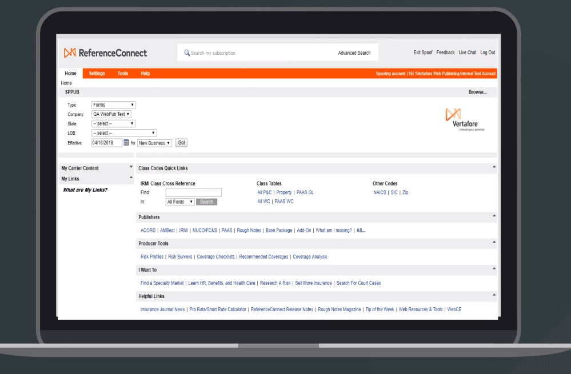The height and width of the screenshot is (374, 571).
Task: Open the Type dropdown showing Forms
Action: (x=113, y=104)
